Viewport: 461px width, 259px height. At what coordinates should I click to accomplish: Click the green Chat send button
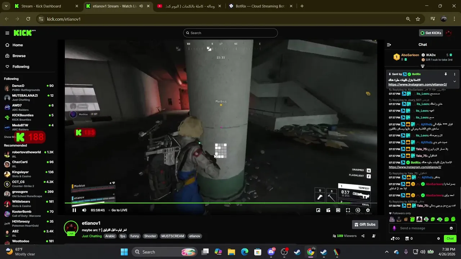[450, 238]
